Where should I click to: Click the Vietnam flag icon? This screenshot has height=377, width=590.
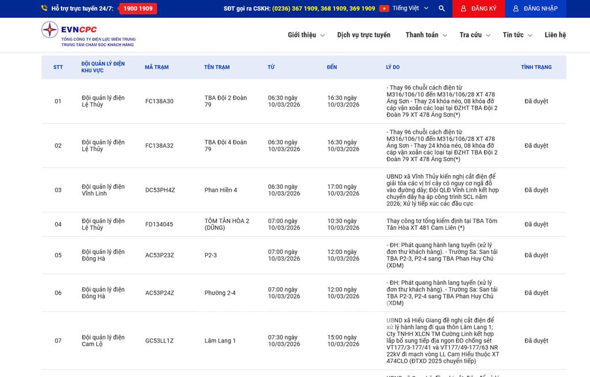pyautogui.click(x=384, y=9)
